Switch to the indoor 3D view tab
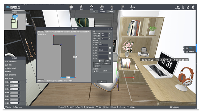The image size is (199, 111). [x=102, y=11]
